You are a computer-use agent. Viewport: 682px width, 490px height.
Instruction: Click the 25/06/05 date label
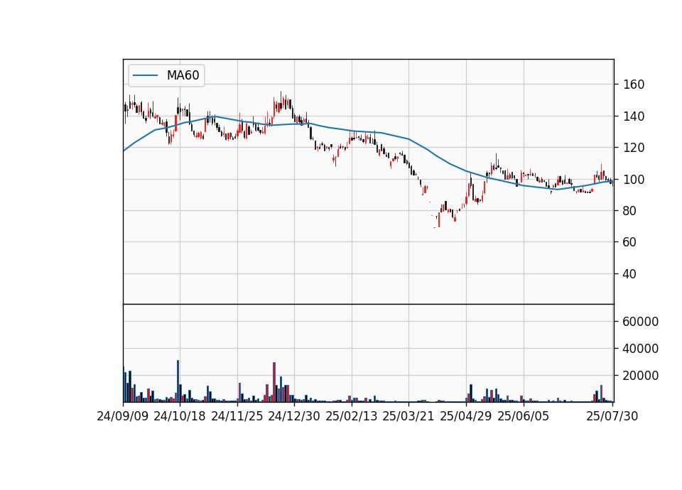(524, 417)
